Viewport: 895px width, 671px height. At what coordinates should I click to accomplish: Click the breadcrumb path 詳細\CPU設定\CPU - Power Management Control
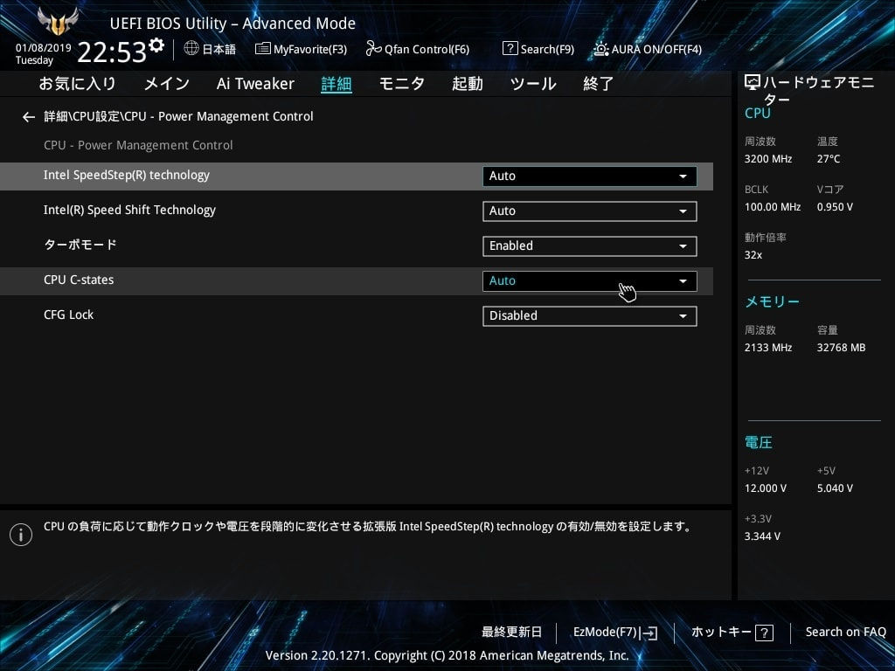(178, 116)
